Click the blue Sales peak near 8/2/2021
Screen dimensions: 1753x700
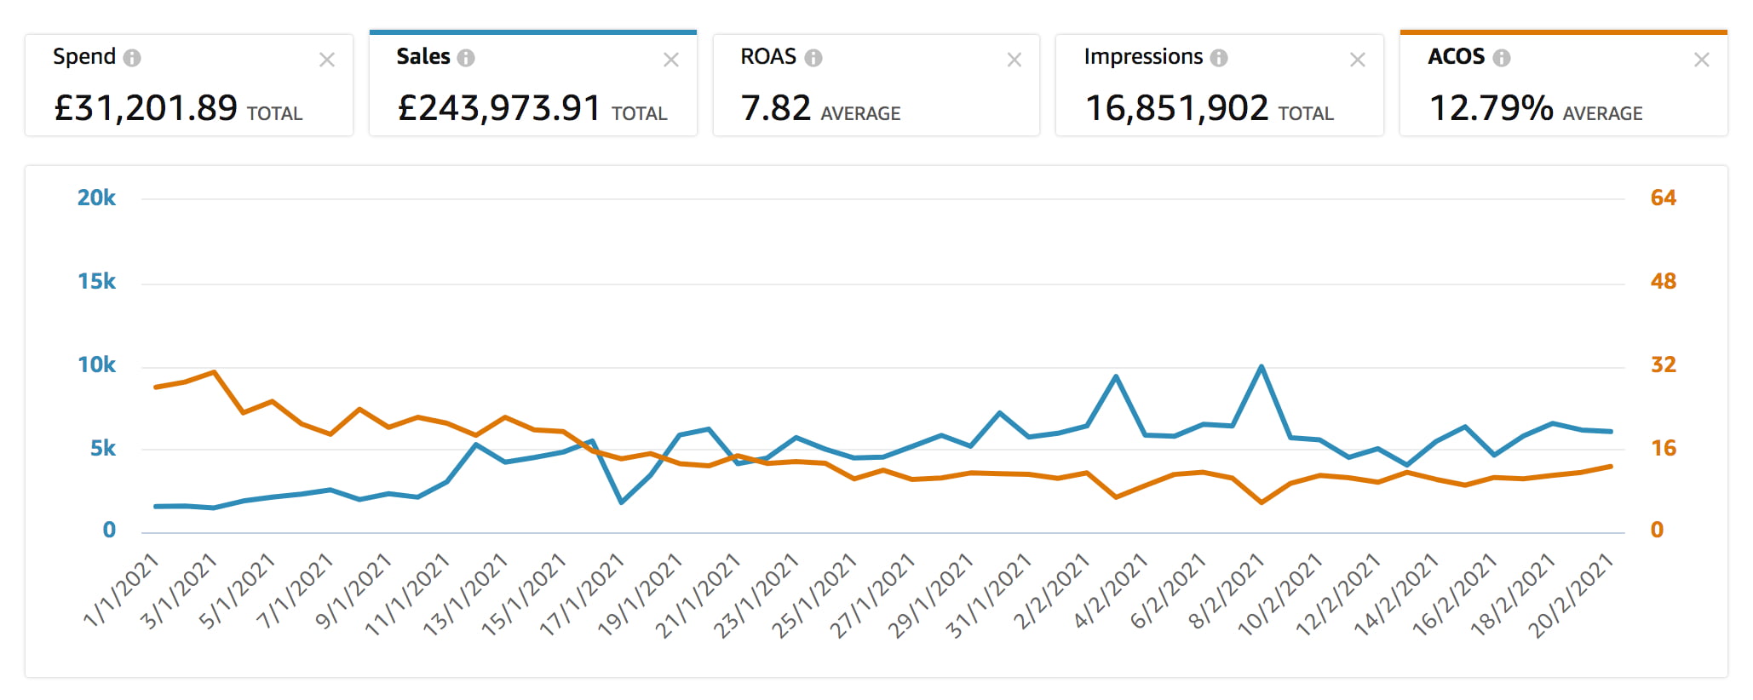(x=1262, y=367)
